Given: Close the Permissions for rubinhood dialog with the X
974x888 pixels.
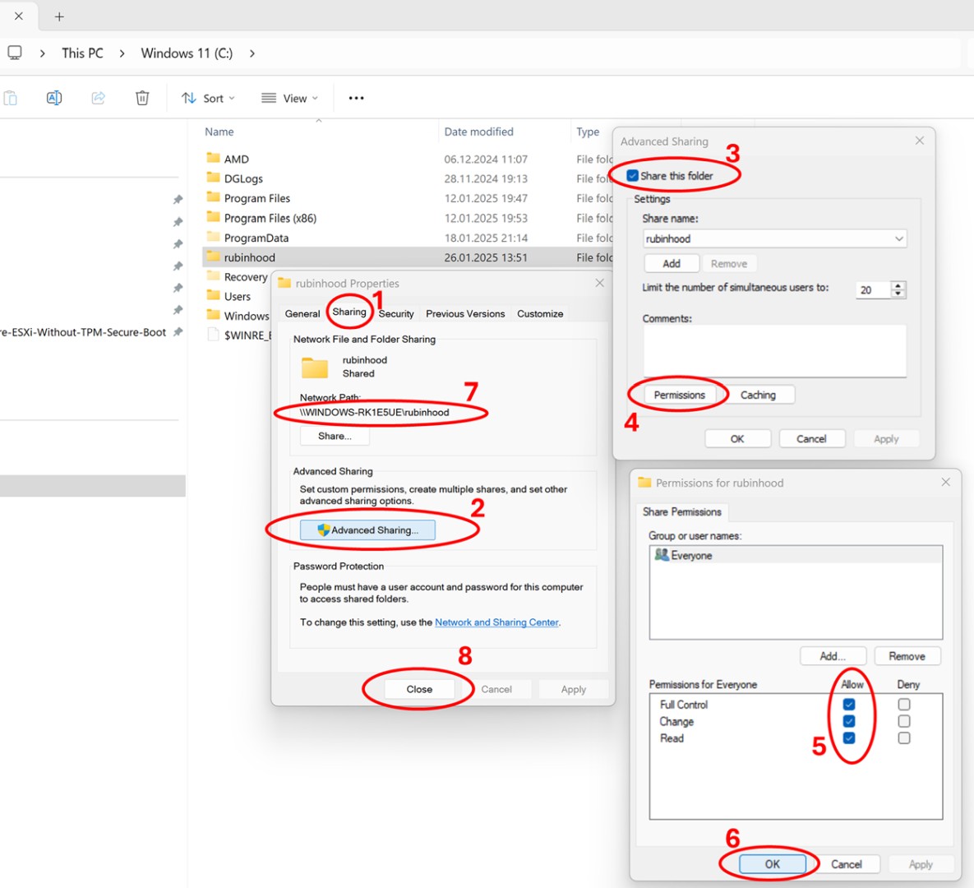Looking at the screenshot, I should (945, 482).
